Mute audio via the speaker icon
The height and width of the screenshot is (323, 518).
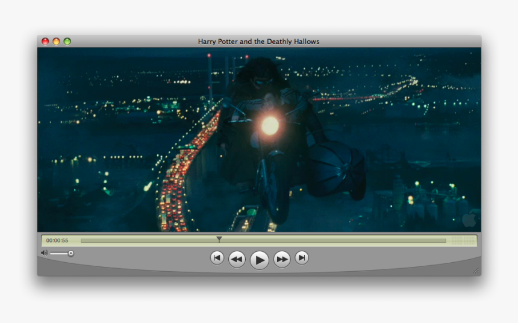(x=44, y=253)
